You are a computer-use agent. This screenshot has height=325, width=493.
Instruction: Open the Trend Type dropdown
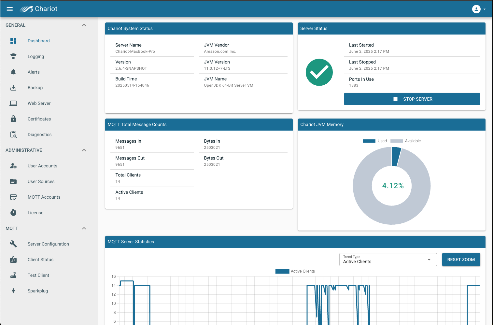tap(388, 260)
